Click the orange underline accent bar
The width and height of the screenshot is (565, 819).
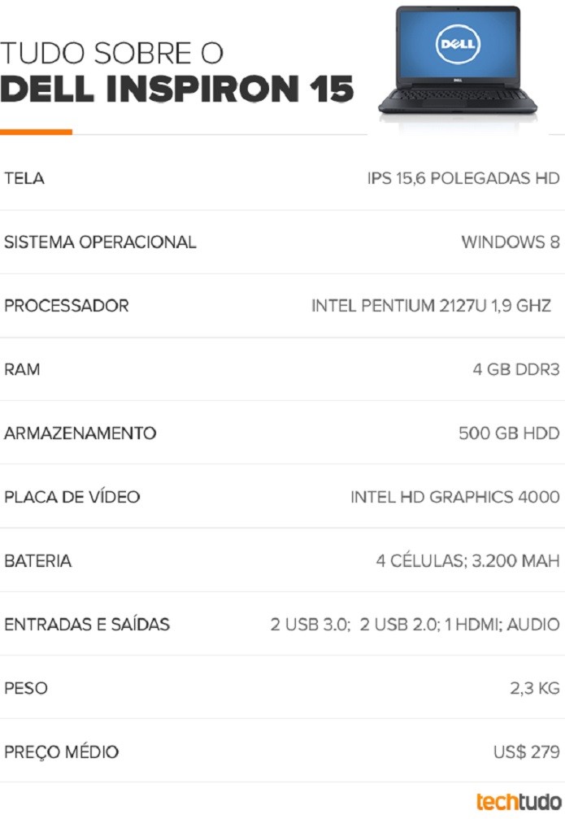coord(36,132)
